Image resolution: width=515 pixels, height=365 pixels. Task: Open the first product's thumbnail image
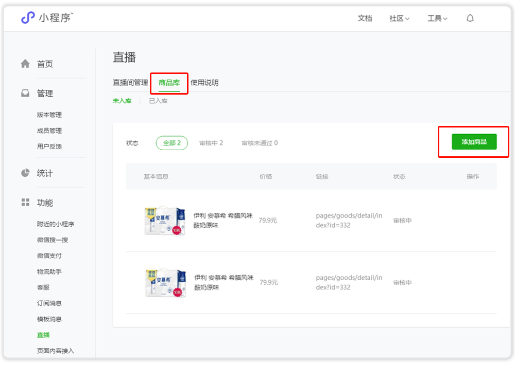point(165,221)
